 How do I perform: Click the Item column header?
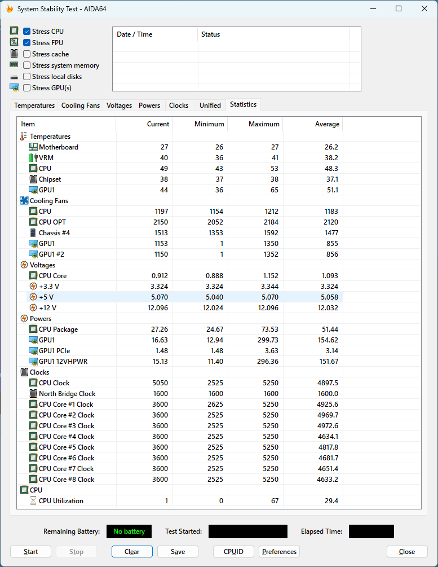(67, 124)
